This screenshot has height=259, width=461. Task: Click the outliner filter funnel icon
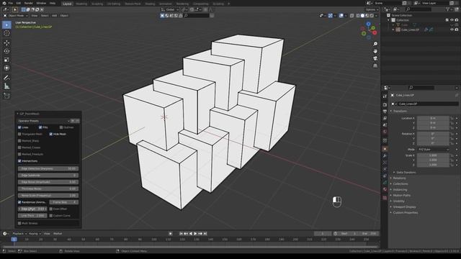coord(448,9)
